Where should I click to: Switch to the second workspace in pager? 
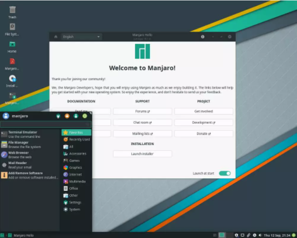click(x=230, y=235)
